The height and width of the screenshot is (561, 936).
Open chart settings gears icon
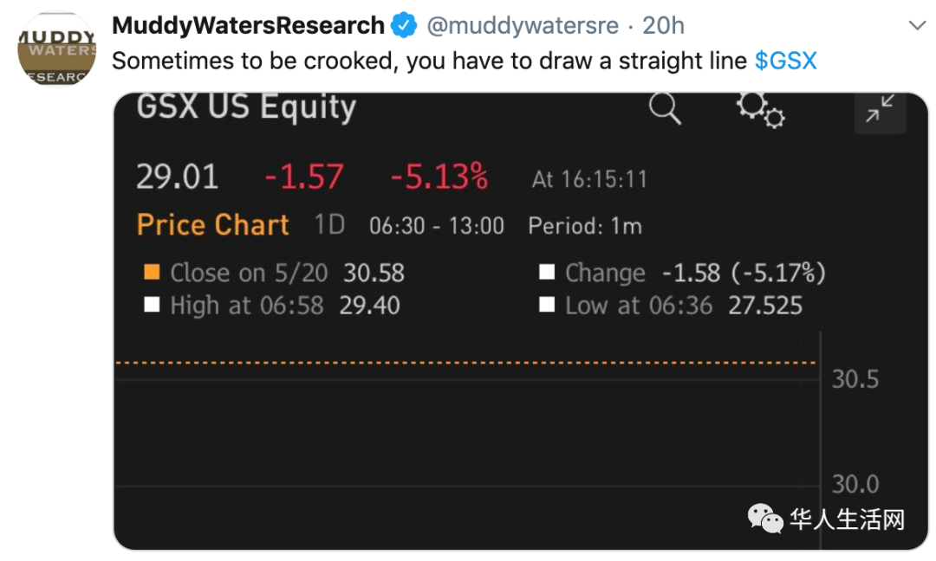761,110
